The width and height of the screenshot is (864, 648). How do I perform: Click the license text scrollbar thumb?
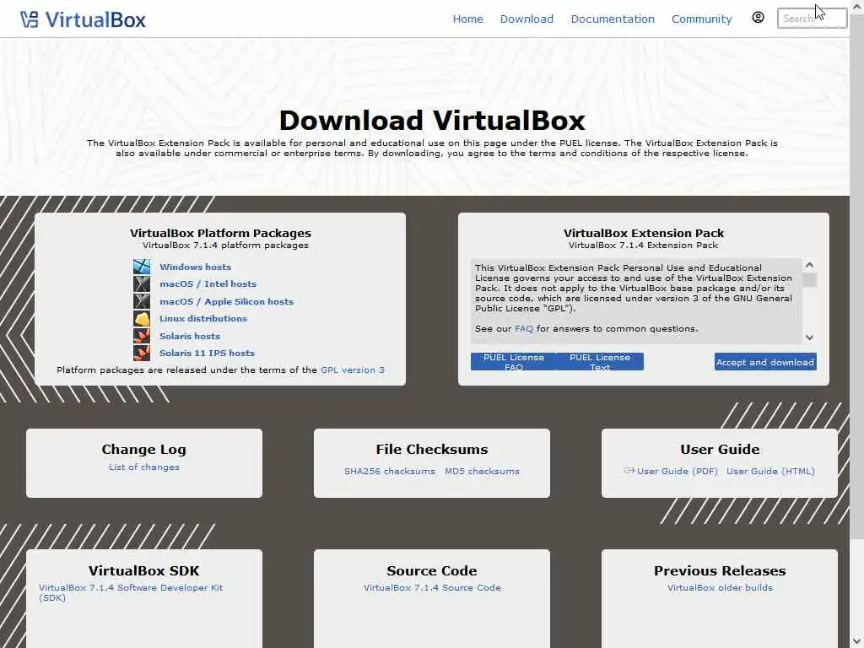coord(809,279)
